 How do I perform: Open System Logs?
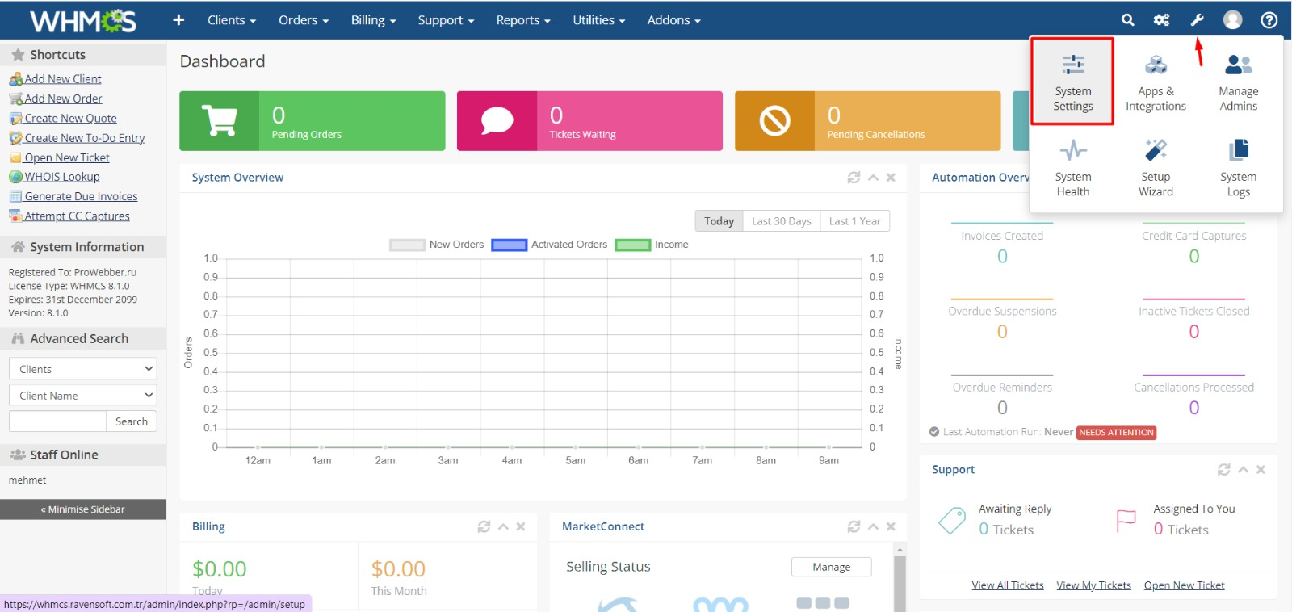[x=1238, y=167]
